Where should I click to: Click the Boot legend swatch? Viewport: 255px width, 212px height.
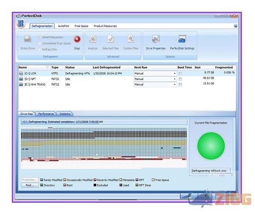(65, 185)
